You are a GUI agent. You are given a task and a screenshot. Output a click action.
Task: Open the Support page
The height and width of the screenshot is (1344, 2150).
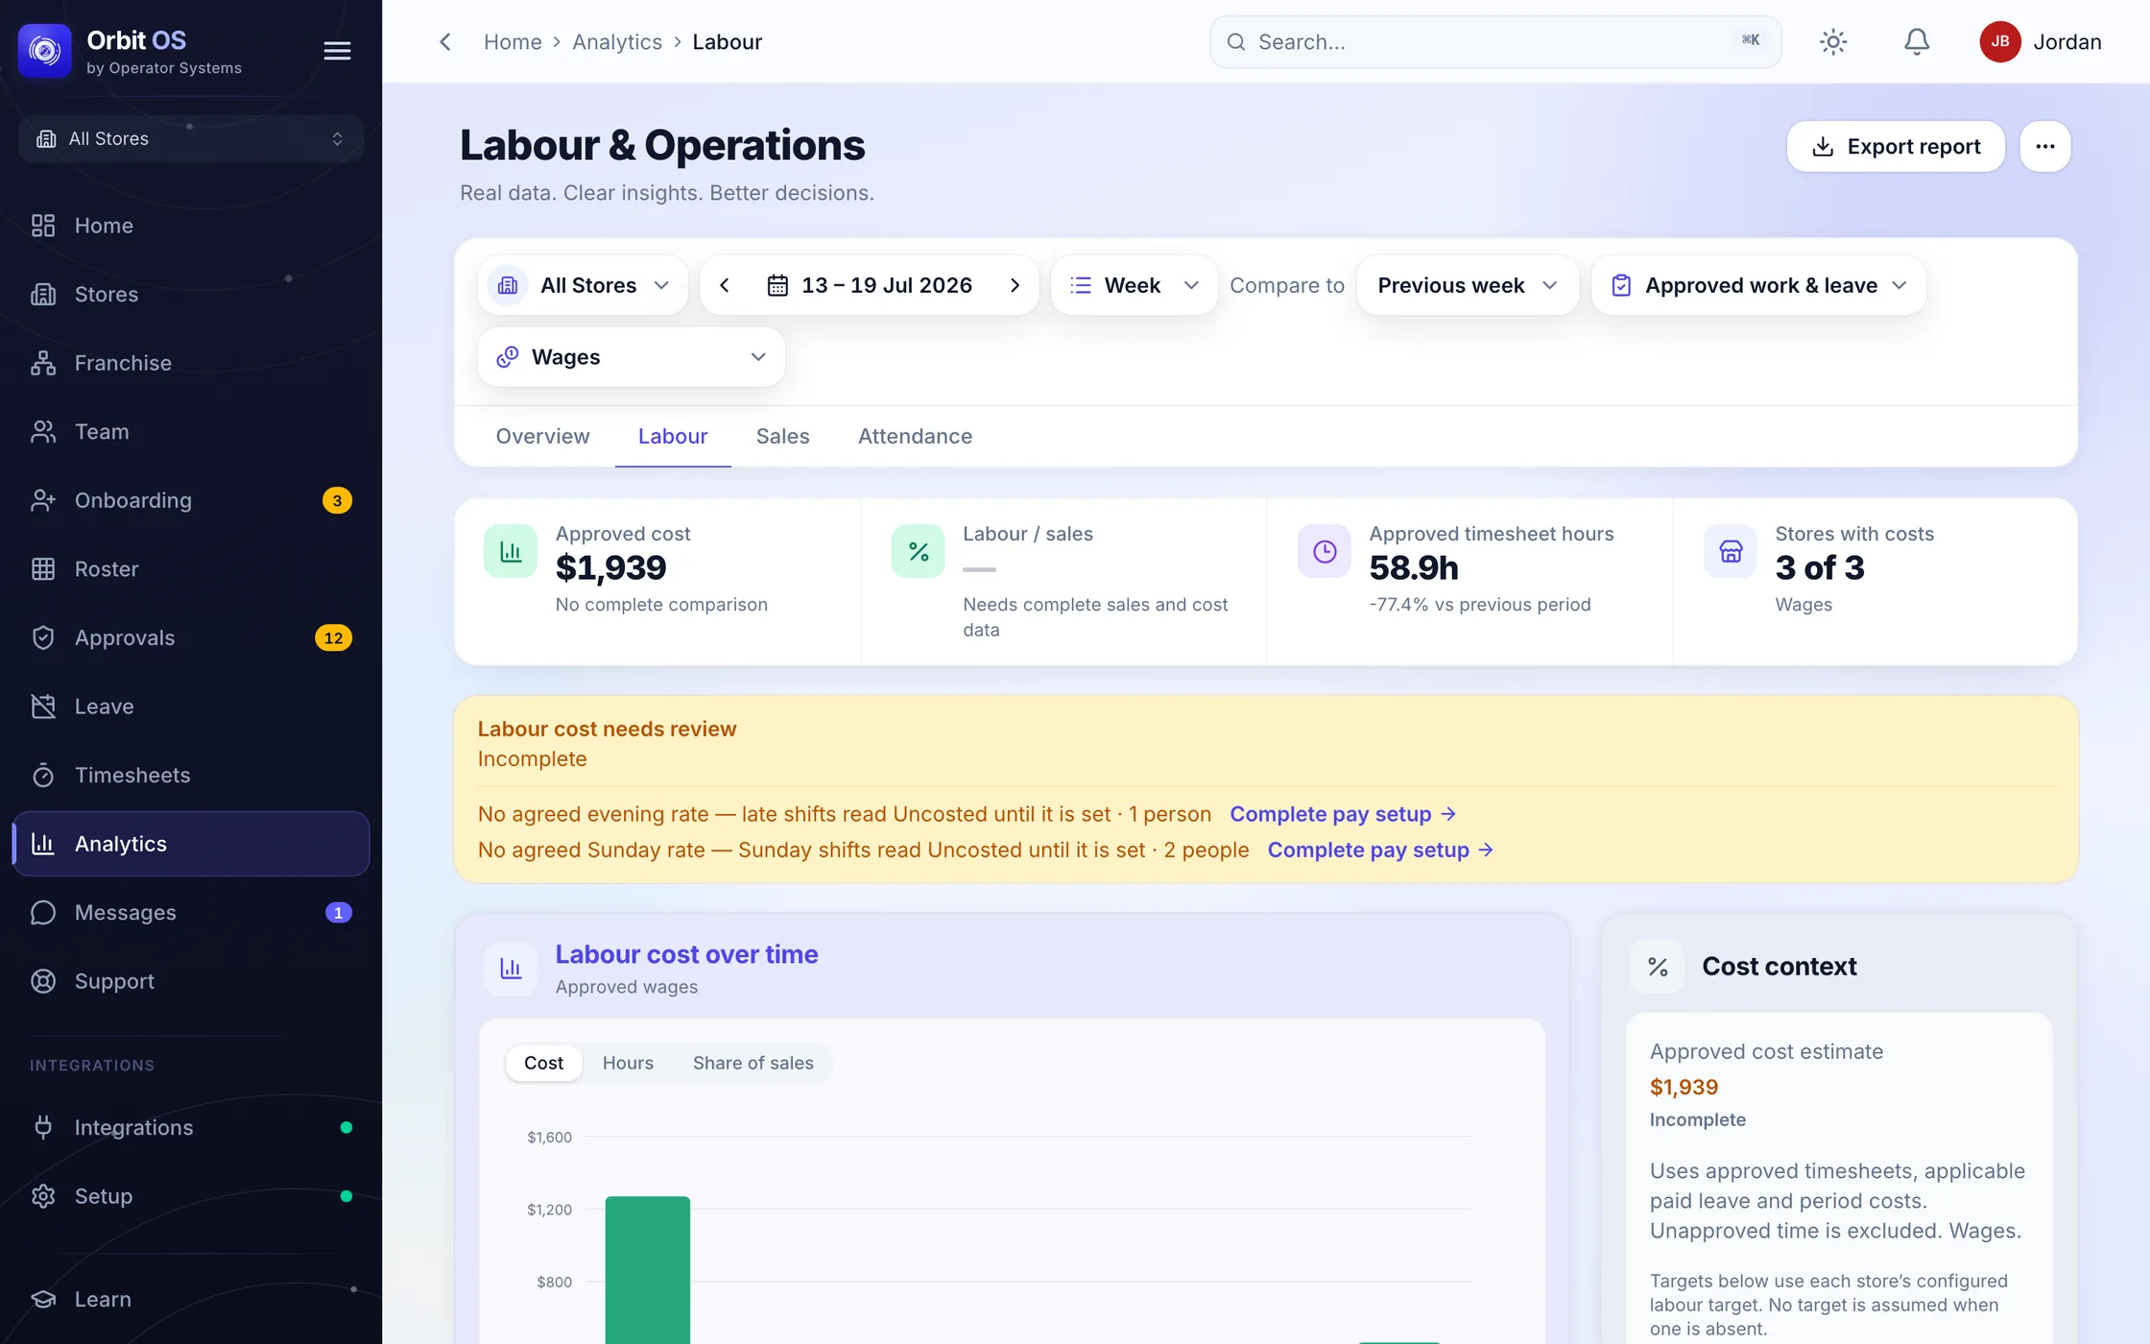pos(190,981)
